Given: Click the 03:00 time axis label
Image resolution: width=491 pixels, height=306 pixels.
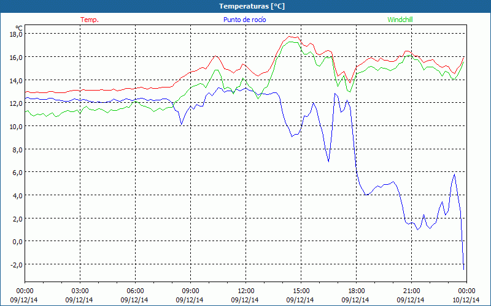Looking at the screenshot, I should (80, 291).
